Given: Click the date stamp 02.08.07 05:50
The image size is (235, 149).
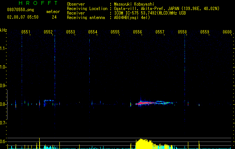Looking at the screenshot, I should [x=23, y=17].
